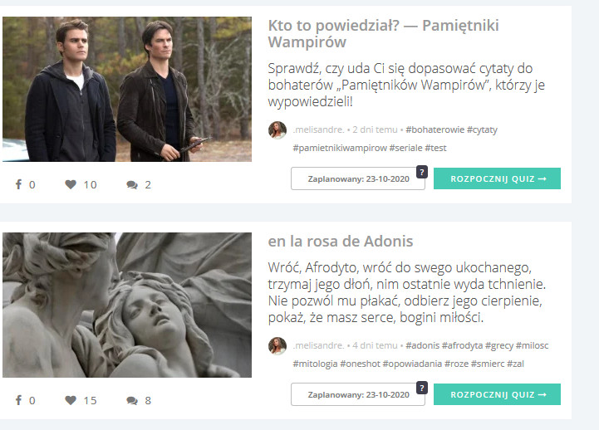This screenshot has height=430, width=599.
Task: Like the en la rosa de Adonis post
Action: click(71, 400)
